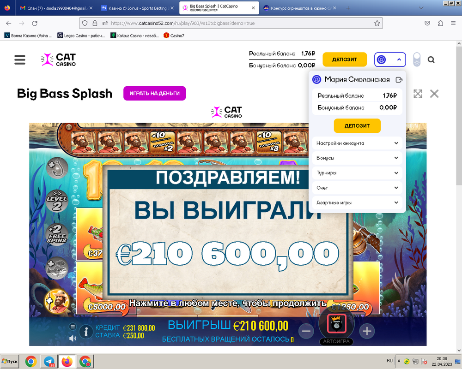The image size is (462, 369).
Task: Click the Cat Casino header logo
Action: pos(58,60)
